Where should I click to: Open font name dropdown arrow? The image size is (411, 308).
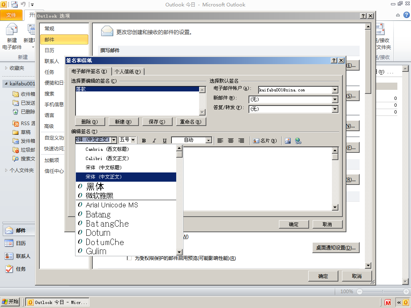[x=114, y=140]
